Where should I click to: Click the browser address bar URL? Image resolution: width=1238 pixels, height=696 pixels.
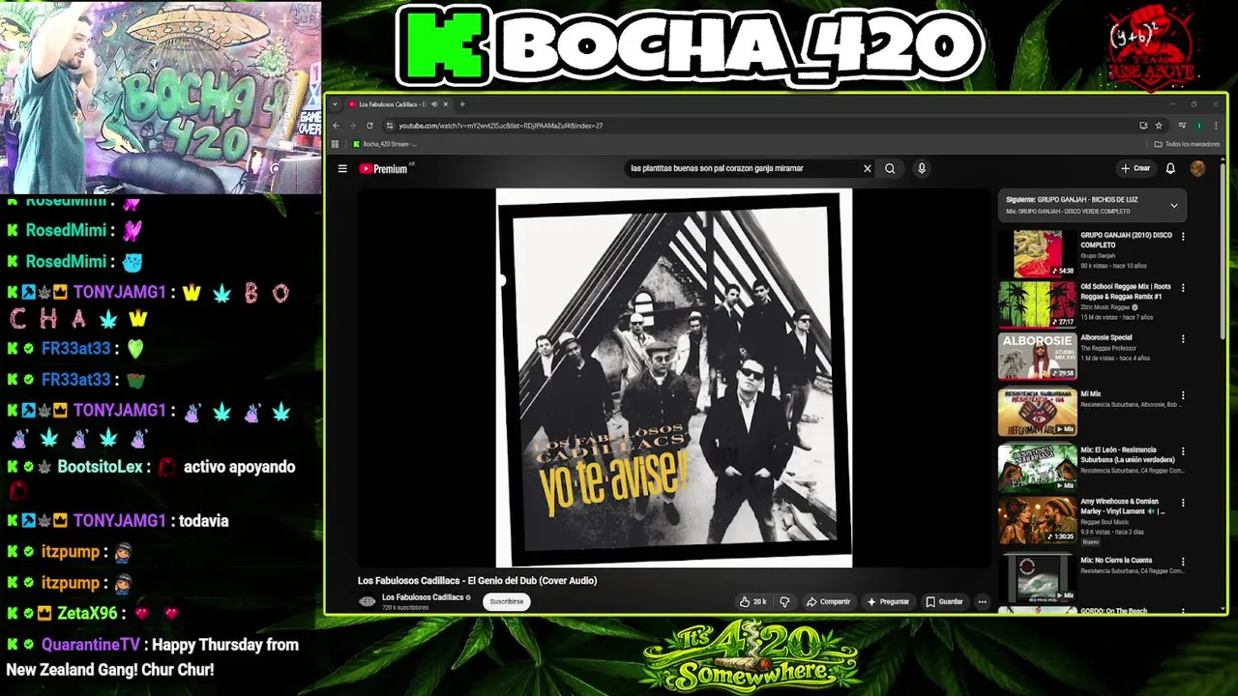[x=501, y=126]
